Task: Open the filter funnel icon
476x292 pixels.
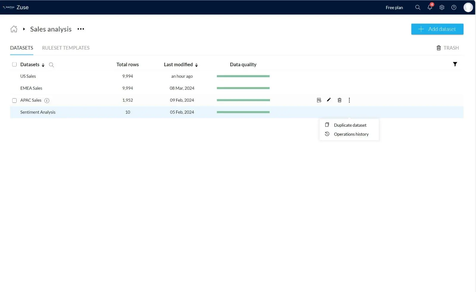Action: pyautogui.click(x=455, y=64)
